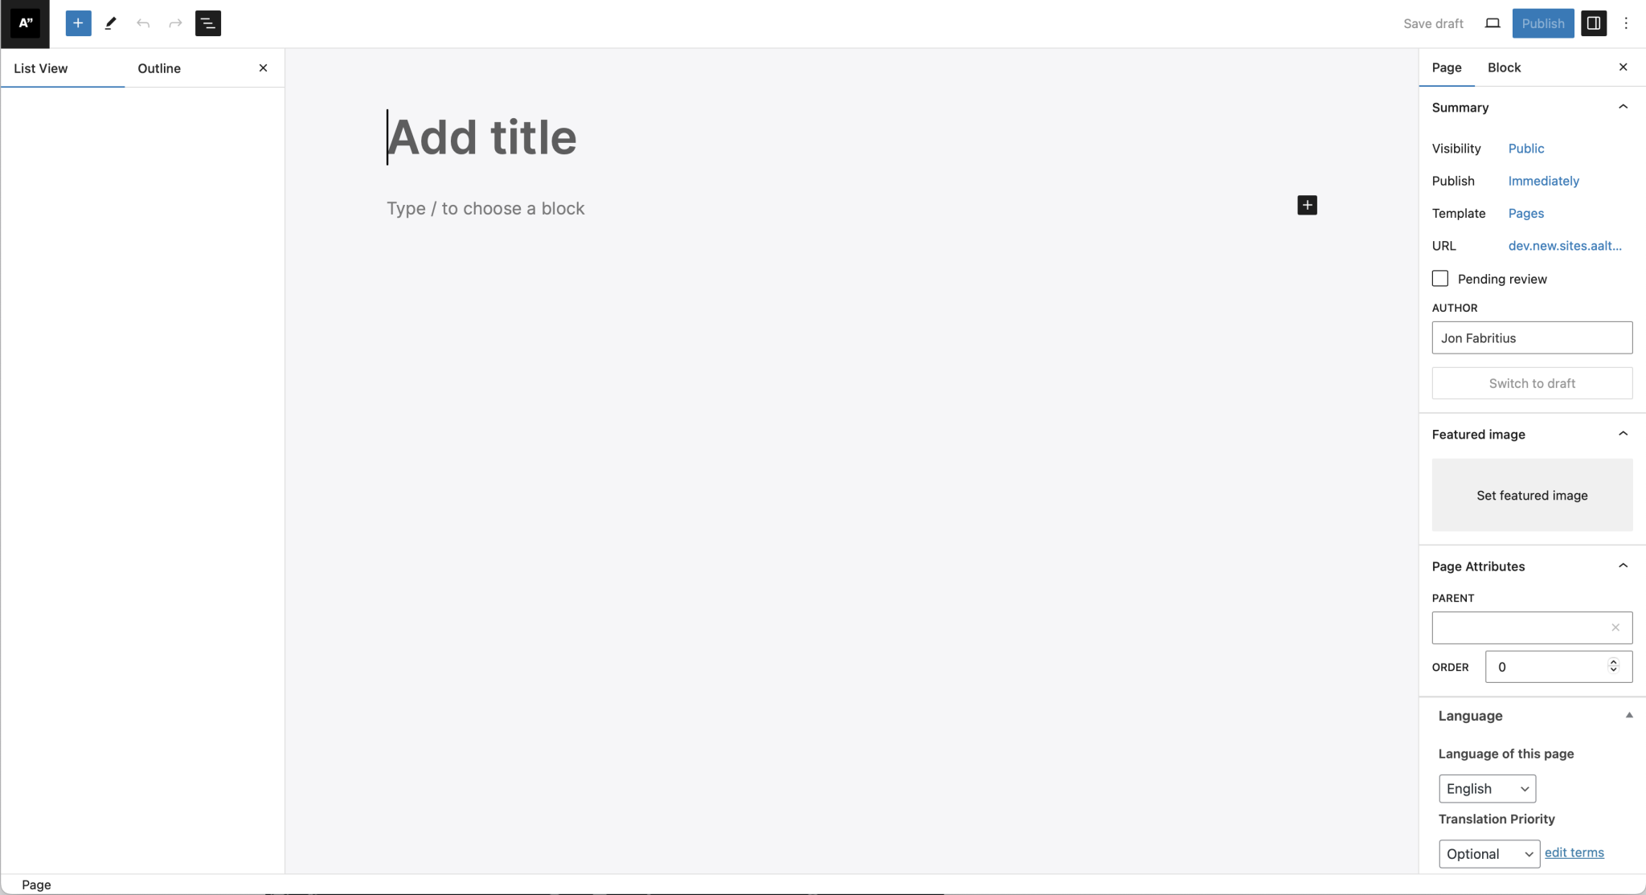The height and width of the screenshot is (895, 1646).
Task: Open the English language dropdown
Action: pyautogui.click(x=1488, y=789)
